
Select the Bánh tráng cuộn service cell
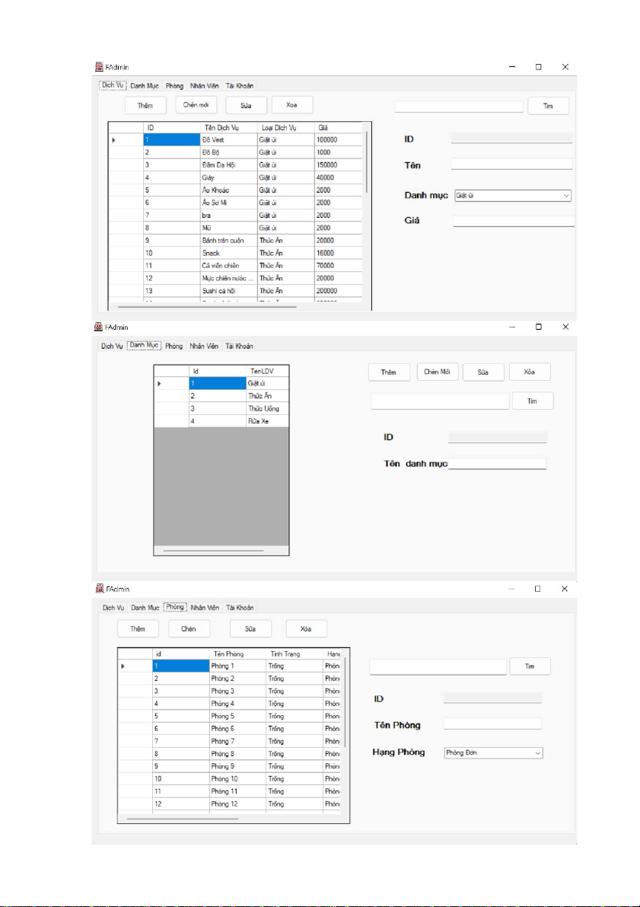coord(229,241)
